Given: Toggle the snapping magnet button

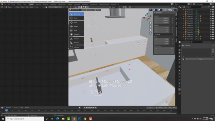Looking at the screenshot, I should [x=124, y=7].
